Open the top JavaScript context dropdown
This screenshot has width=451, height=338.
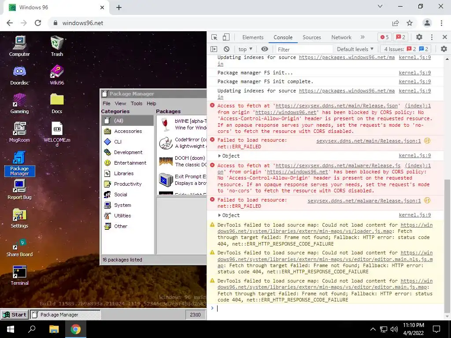click(245, 49)
